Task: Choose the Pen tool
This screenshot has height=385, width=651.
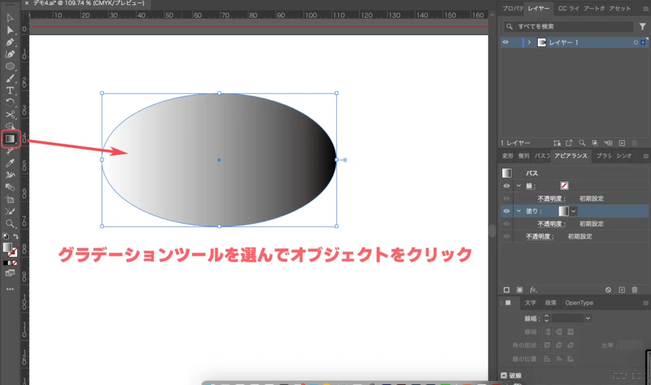Action: [x=10, y=42]
